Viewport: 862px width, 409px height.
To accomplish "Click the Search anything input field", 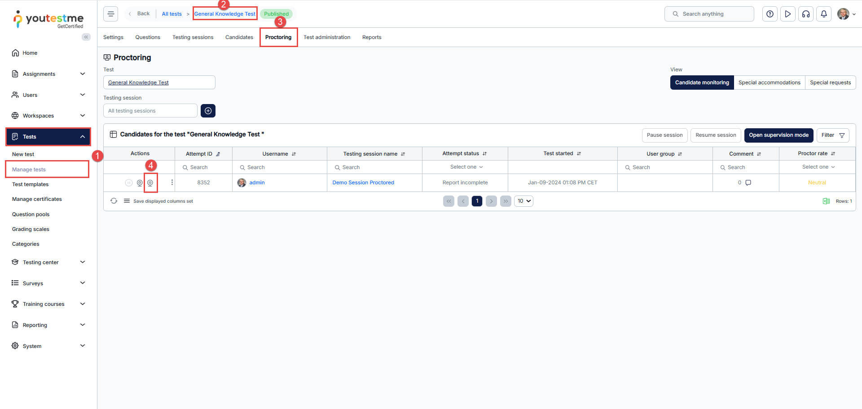I will coord(709,14).
